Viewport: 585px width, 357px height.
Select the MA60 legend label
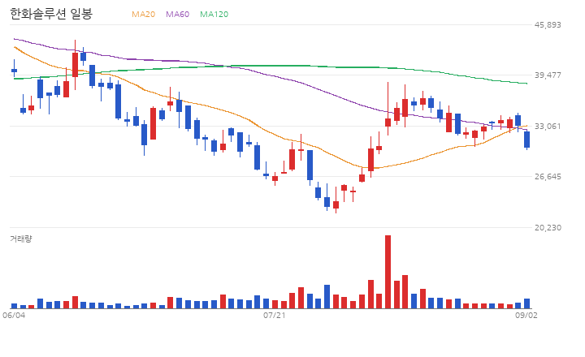click(x=178, y=14)
